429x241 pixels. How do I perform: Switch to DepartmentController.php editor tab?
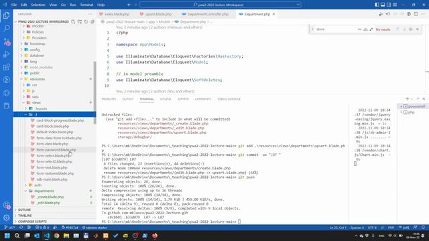(208, 14)
